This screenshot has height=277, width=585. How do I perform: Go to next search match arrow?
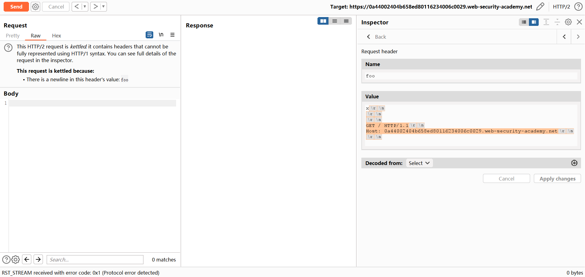point(38,260)
